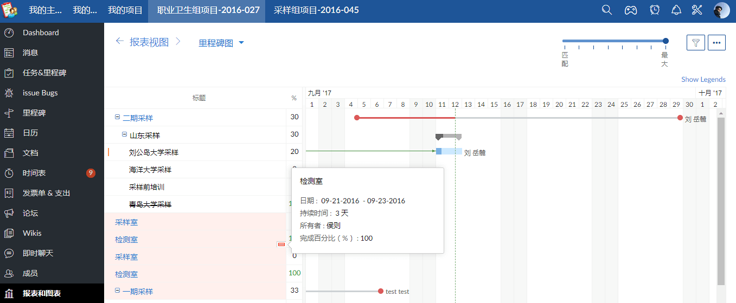The width and height of the screenshot is (736, 303).
Task: Click the Show Legends link
Action: (x=703, y=79)
